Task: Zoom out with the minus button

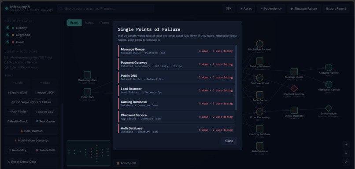Action: pos(346,153)
